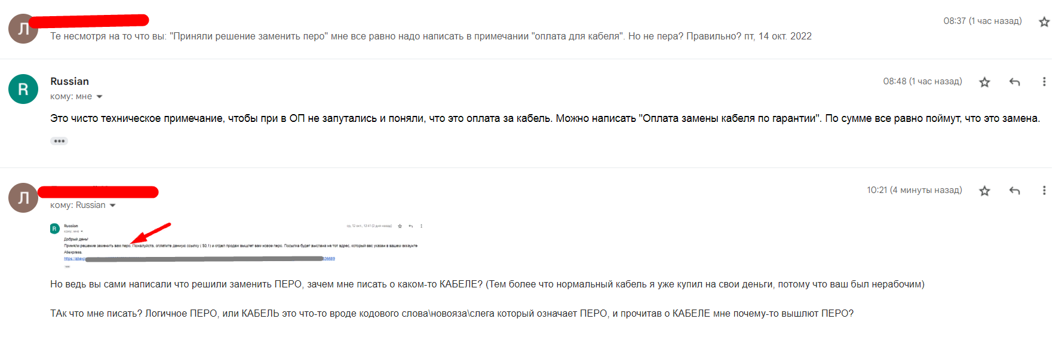
Task: Star the 08:37 collapsed message
Action: 1044,22
